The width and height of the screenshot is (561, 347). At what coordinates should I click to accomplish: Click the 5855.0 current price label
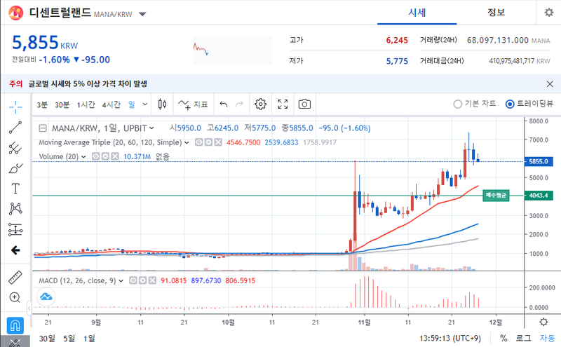click(x=539, y=161)
